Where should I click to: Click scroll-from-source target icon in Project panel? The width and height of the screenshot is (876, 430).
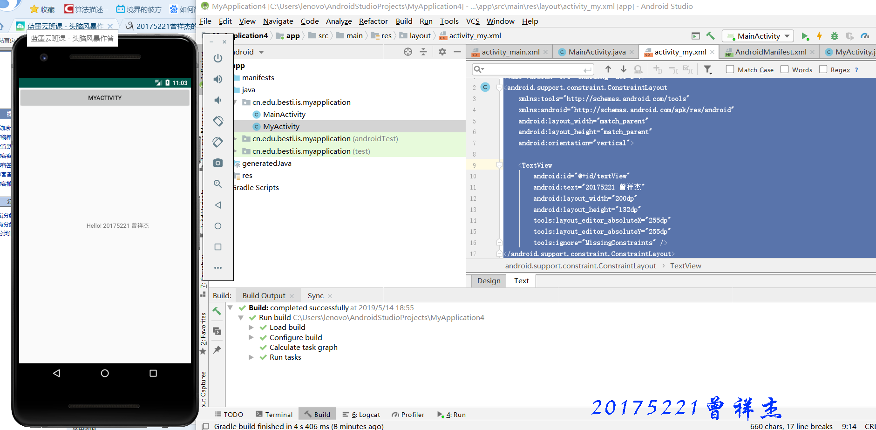[408, 52]
